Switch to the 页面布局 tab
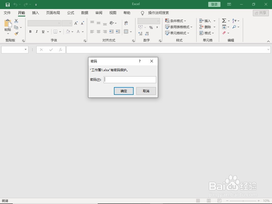 coord(53,13)
